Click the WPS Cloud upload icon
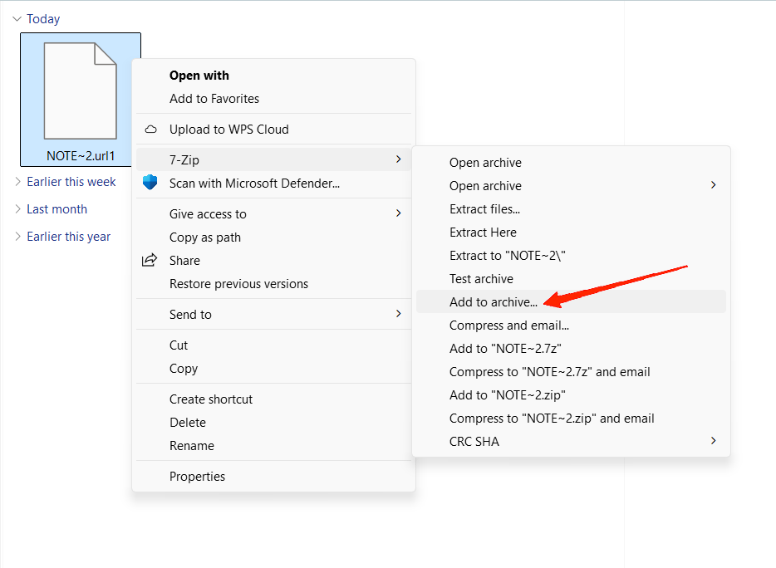 (150, 130)
